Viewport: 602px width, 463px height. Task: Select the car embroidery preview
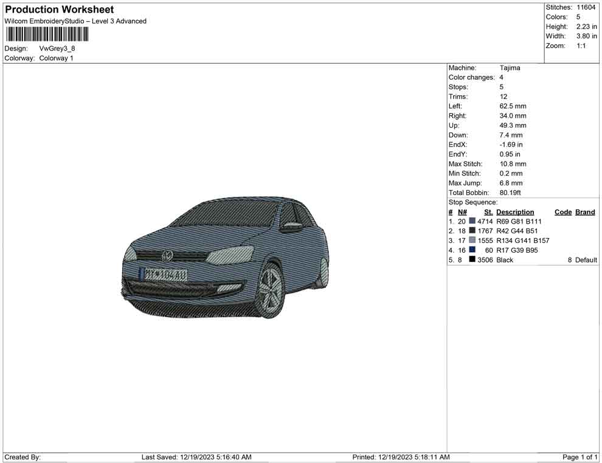tap(225, 261)
